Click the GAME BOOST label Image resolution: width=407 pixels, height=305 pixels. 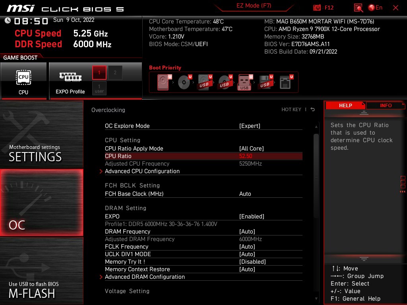tap(20, 58)
